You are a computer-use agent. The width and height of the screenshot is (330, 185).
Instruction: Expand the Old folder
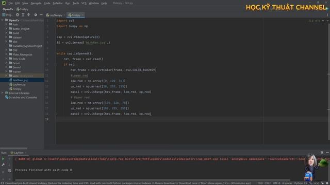[6, 50]
